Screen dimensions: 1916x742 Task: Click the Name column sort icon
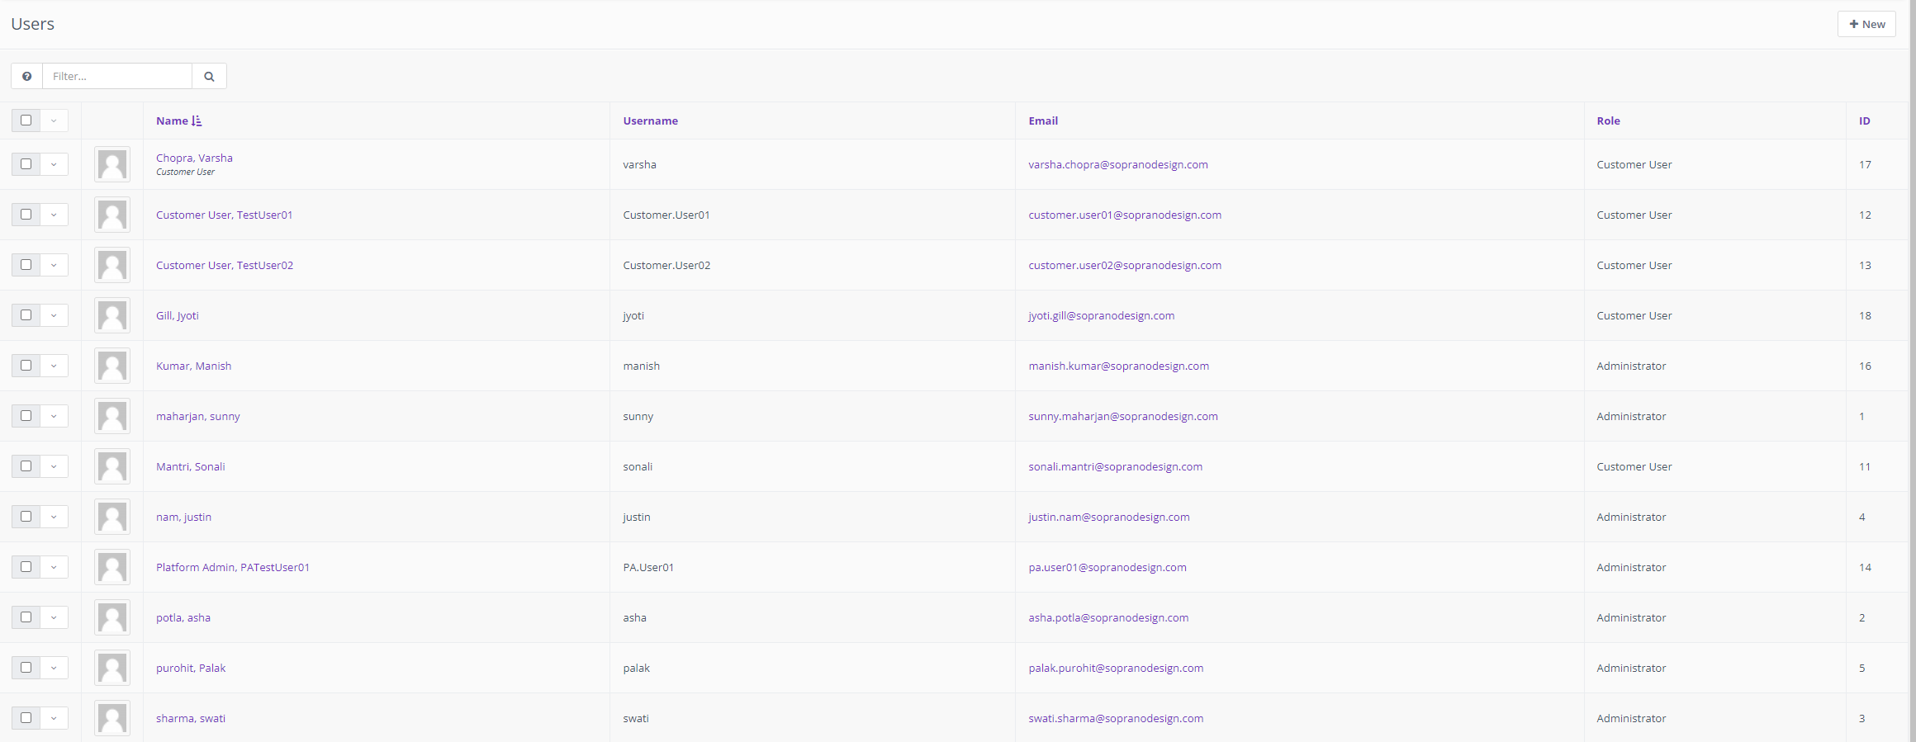coord(197,121)
